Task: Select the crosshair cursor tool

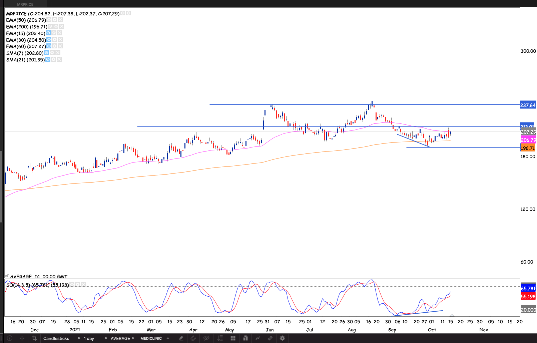Action: pos(22,338)
